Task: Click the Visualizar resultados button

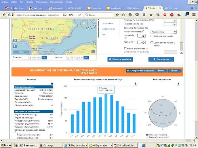Action: [x=120, y=59]
